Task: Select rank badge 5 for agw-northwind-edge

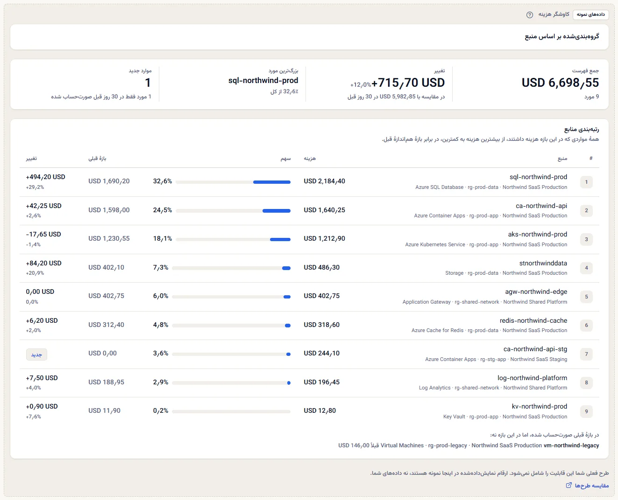Action: pyautogui.click(x=587, y=297)
